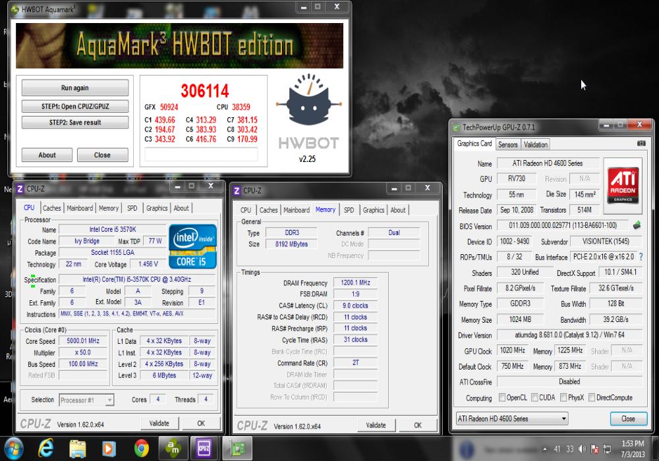Click the Memory Size value 8192 MBytes
Viewport: 659px width, 461px height.
pyautogui.click(x=292, y=244)
